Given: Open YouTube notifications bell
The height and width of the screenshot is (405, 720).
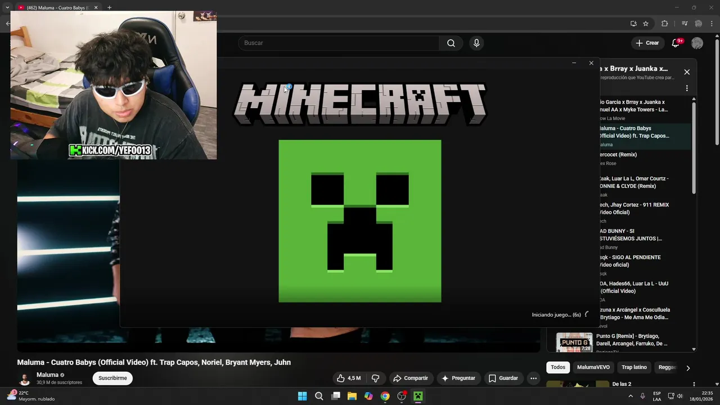Looking at the screenshot, I should (x=676, y=43).
